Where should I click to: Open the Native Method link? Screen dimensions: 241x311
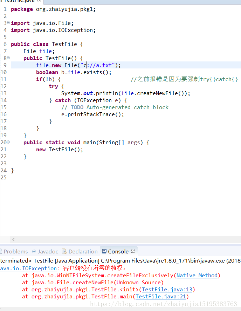tap(197, 276)
